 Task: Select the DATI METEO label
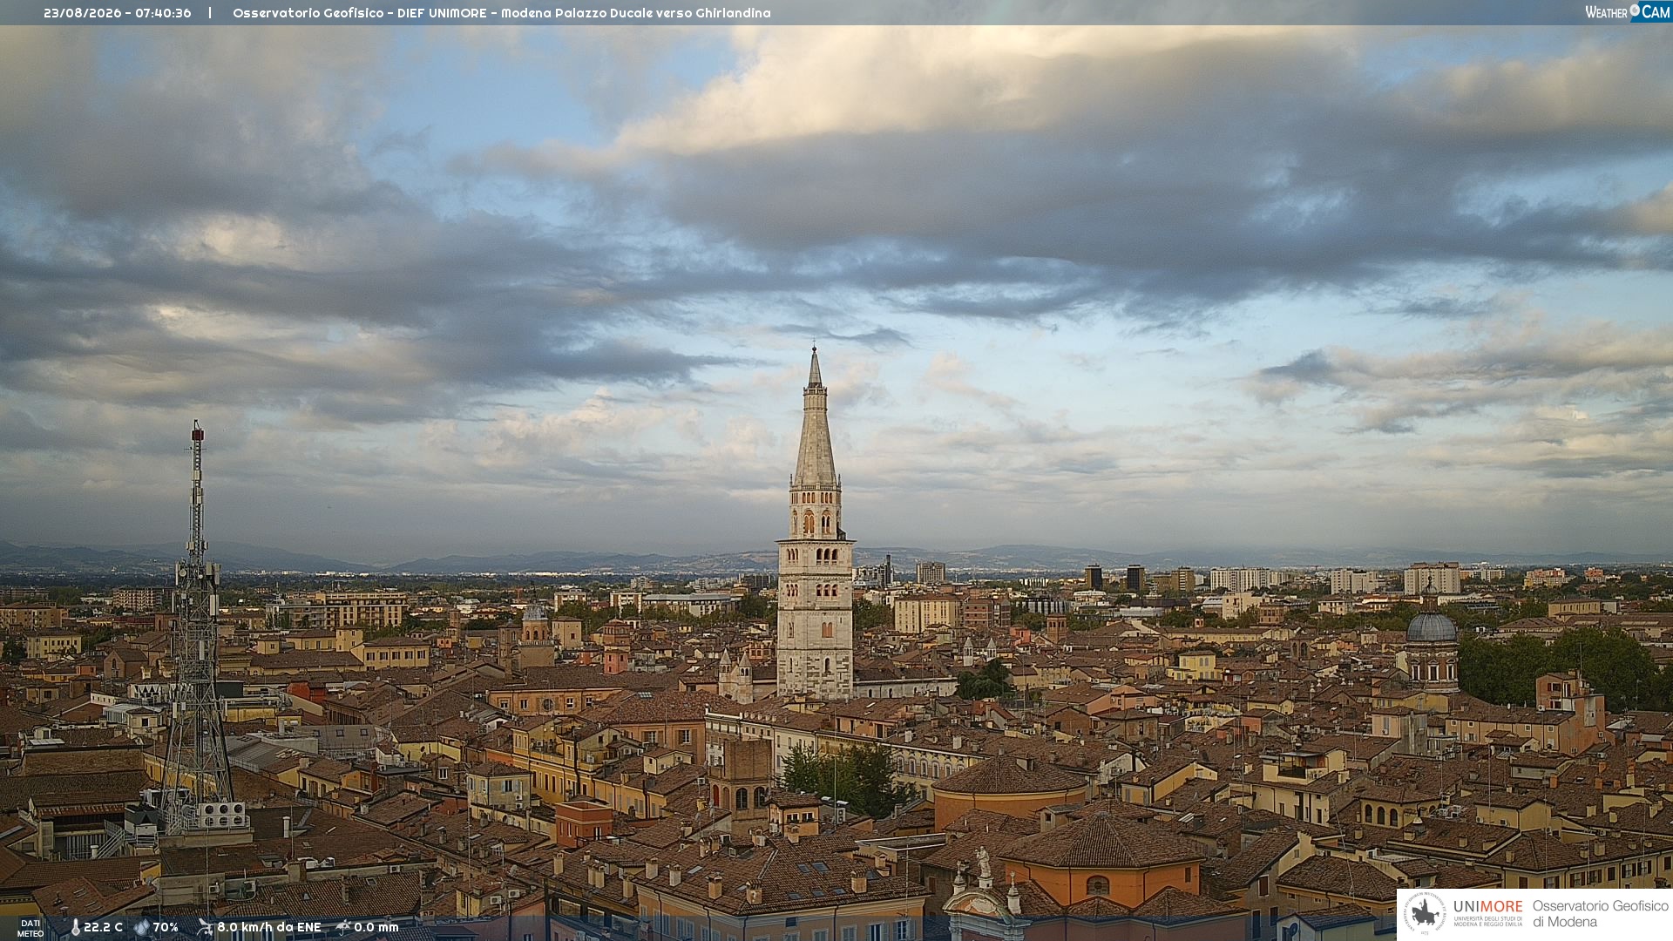30,928
